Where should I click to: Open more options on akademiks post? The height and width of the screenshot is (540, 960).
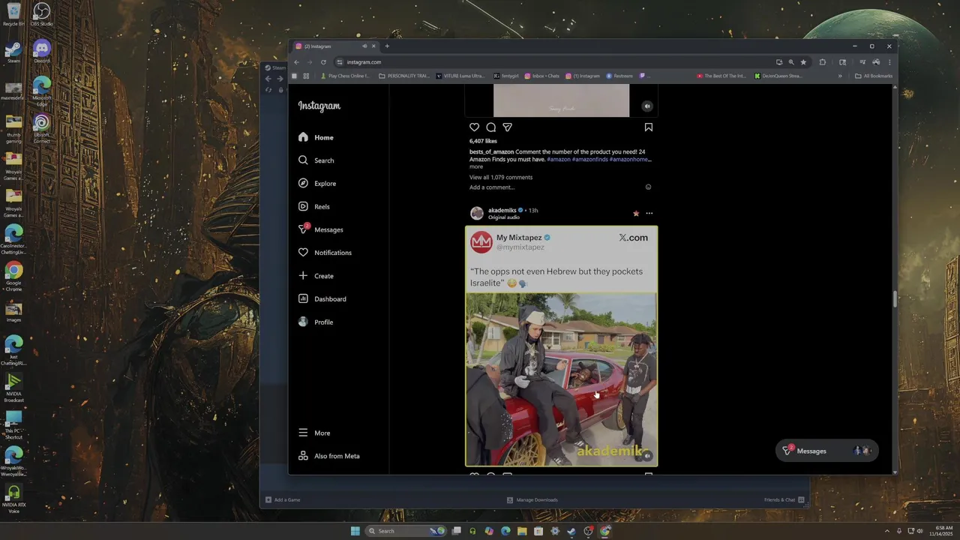pos(649,214)
